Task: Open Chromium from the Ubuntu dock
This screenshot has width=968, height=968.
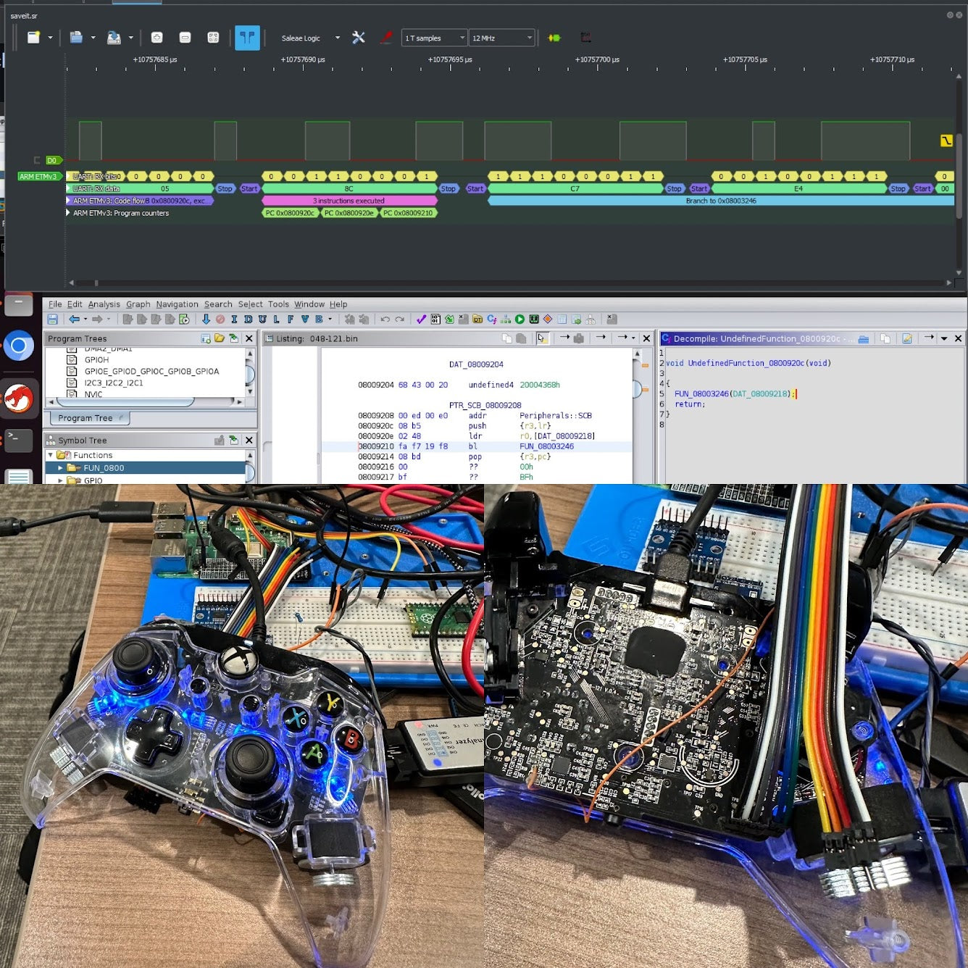Action: click(19, 346)
